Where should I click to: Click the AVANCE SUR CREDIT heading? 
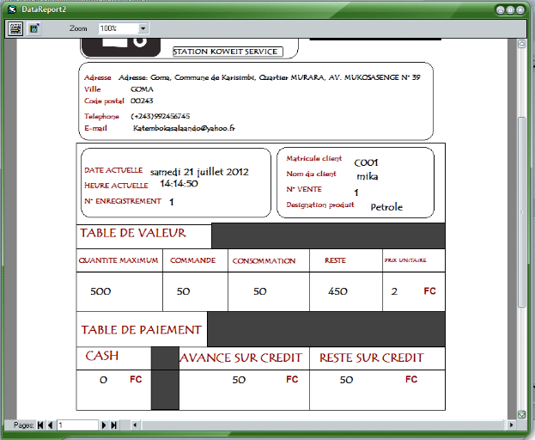coord(241,357)
